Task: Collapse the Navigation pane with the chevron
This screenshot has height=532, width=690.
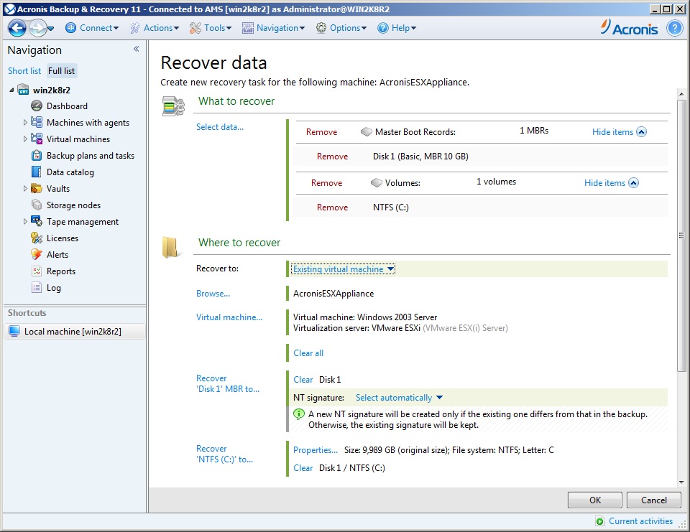Action: pyautogui.click(x=136, y=50)
